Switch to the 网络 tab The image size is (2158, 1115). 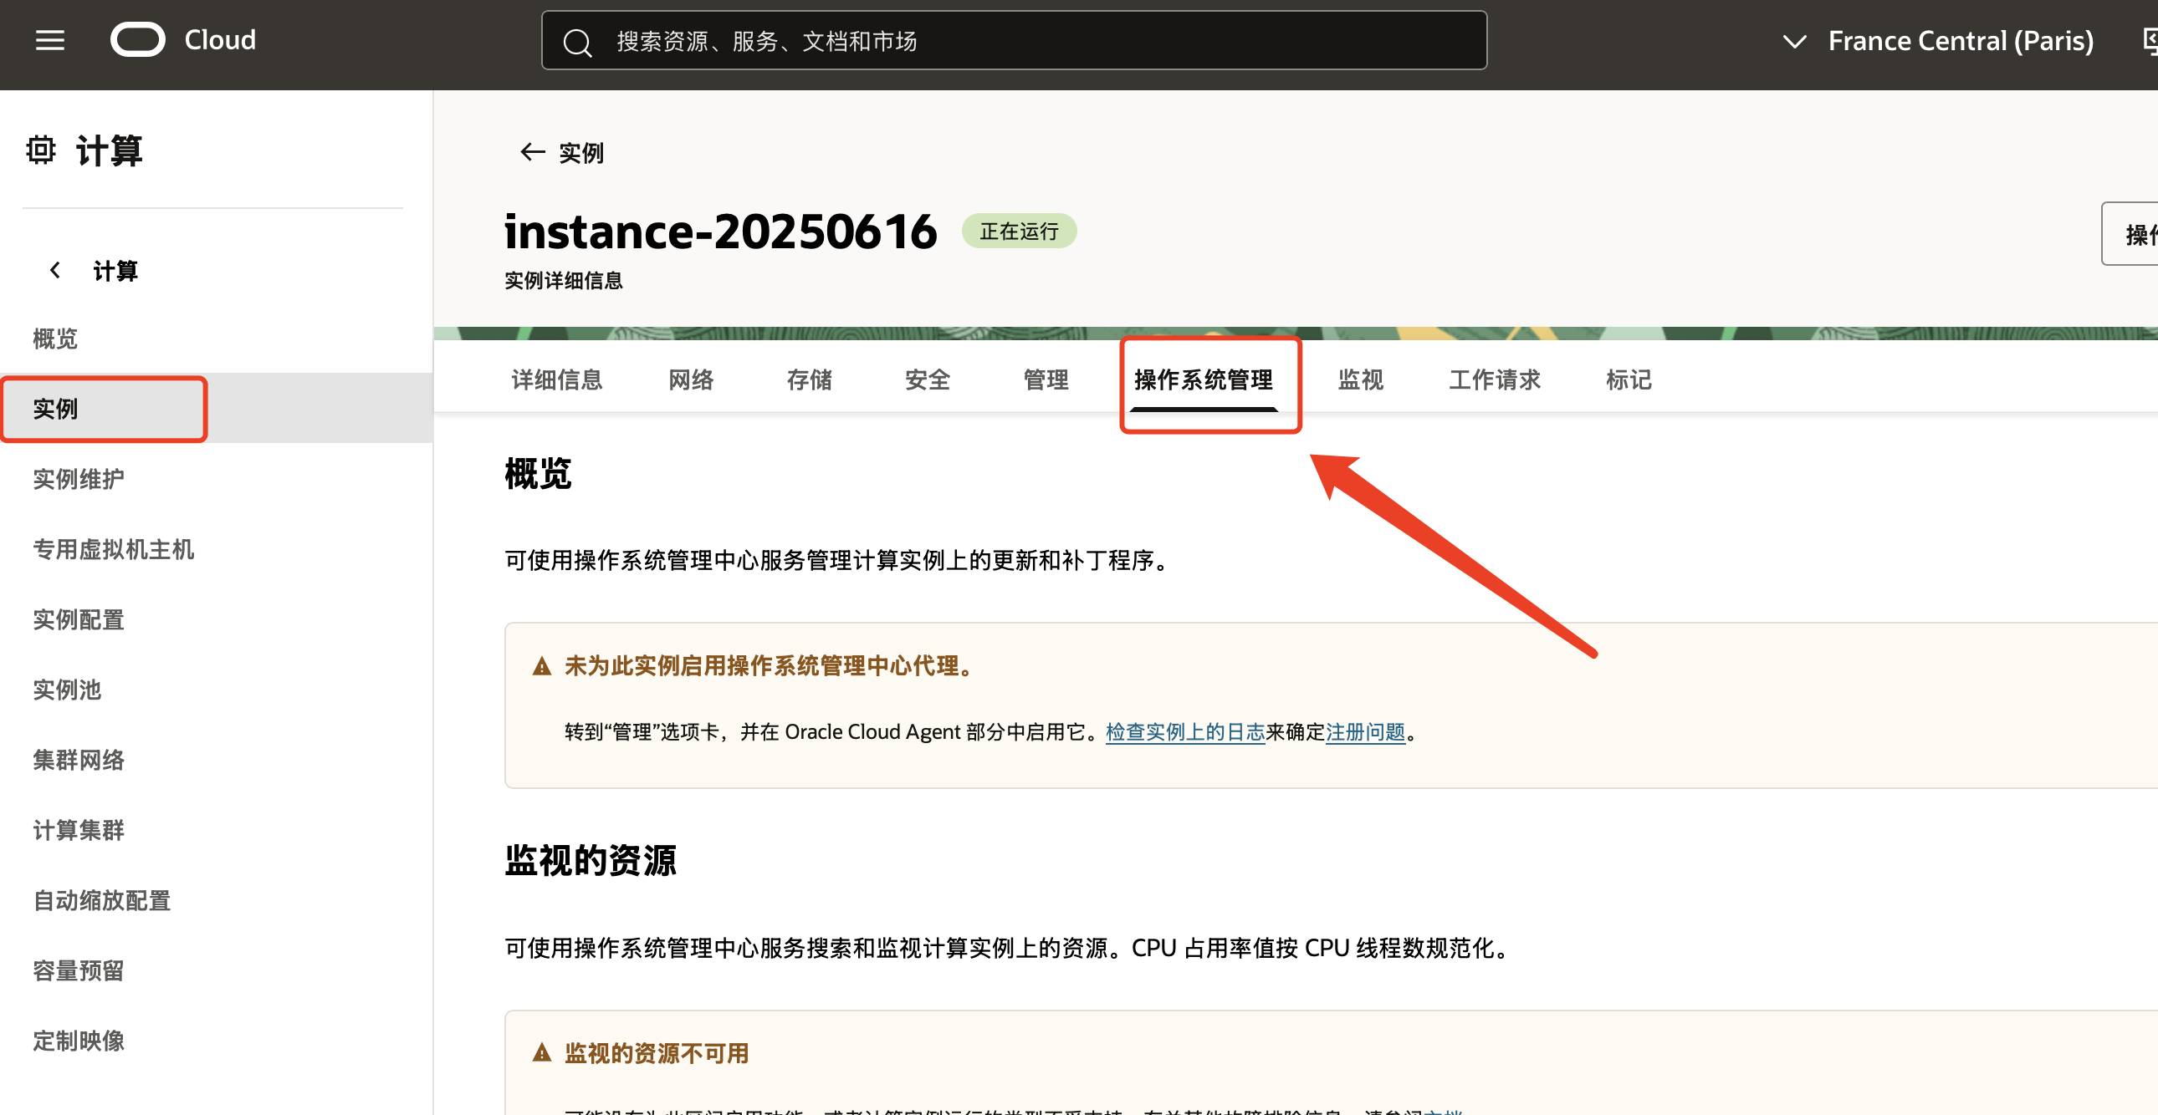tap(691, 380)
